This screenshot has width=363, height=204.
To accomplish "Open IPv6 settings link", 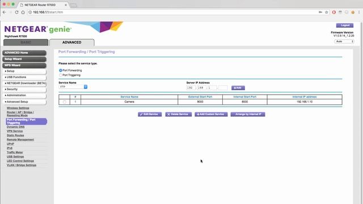I will coord(10,148).
